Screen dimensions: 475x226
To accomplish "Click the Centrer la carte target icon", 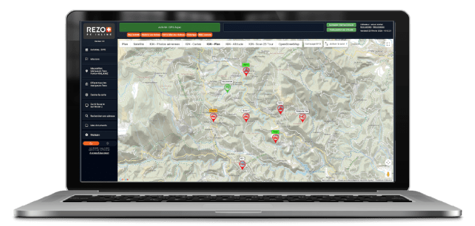I will coord(86,95).
